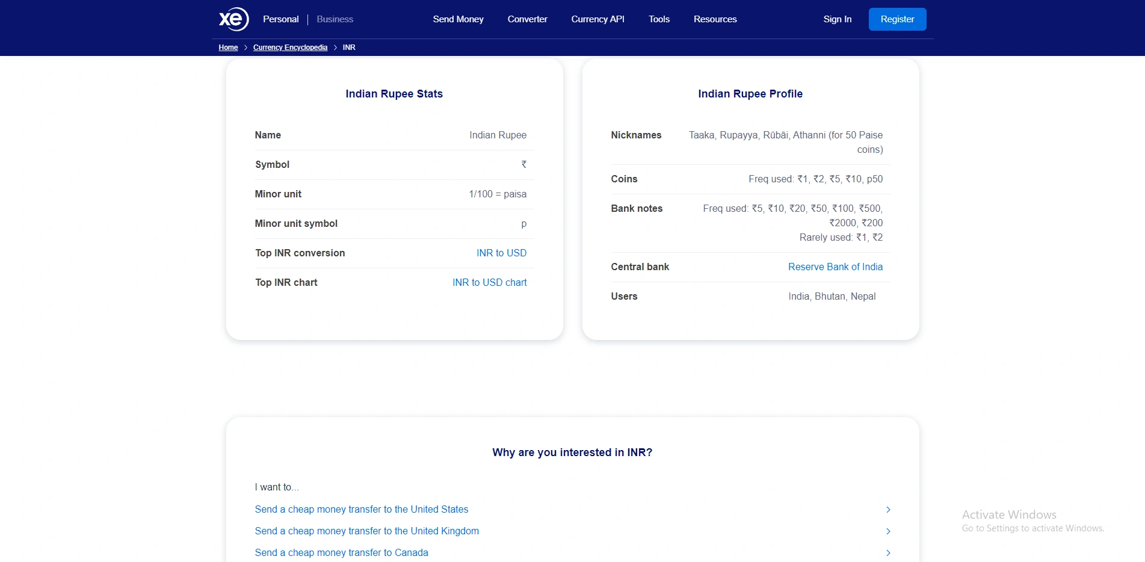Viewport: 1145px width, 562px height.
Task: Click the 'Rarely used: ₹1, ₹2' bank notes line
Action: [x=841, y=238]
